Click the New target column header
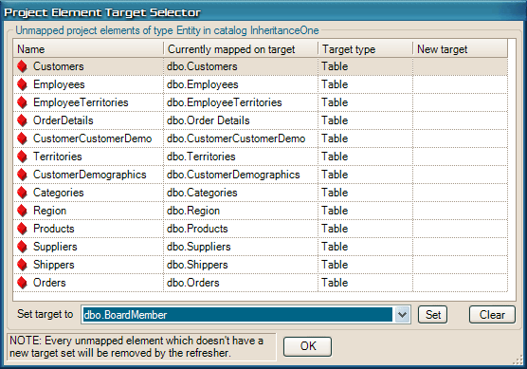The height and width of the screenshot is (369, 527). click(460, 49)
